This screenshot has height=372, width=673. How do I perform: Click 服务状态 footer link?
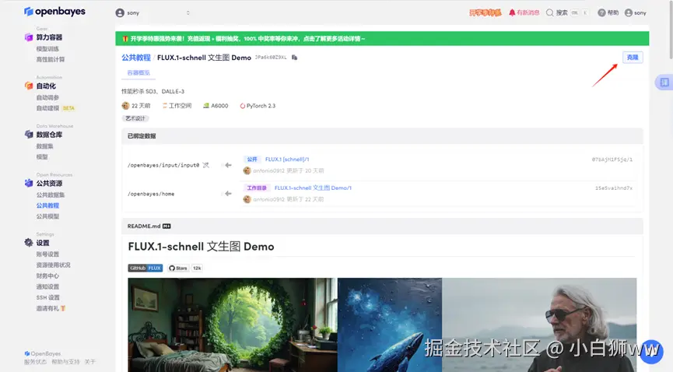tap(35, 362)
